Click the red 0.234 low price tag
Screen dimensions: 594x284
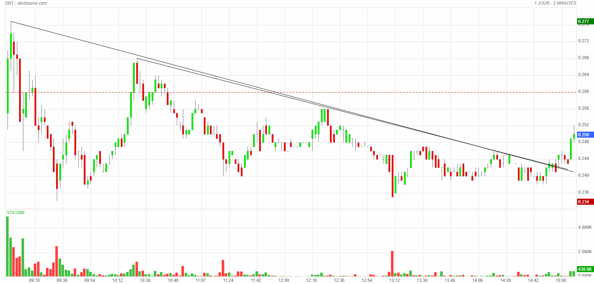tap(585, 202)
